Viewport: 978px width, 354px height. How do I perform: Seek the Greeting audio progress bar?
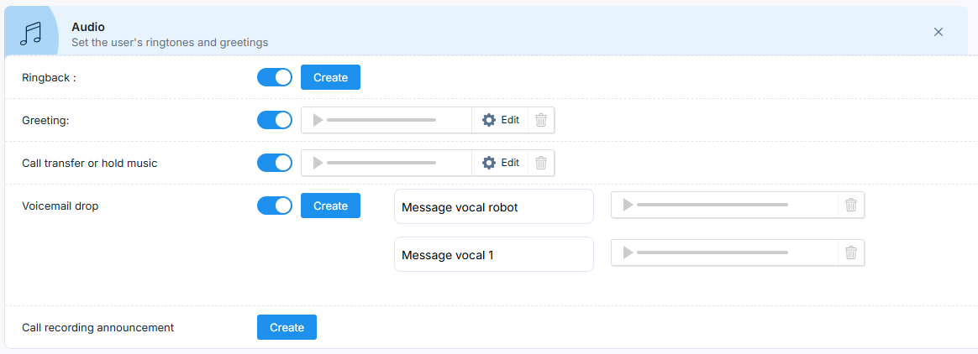click(381, 120)
